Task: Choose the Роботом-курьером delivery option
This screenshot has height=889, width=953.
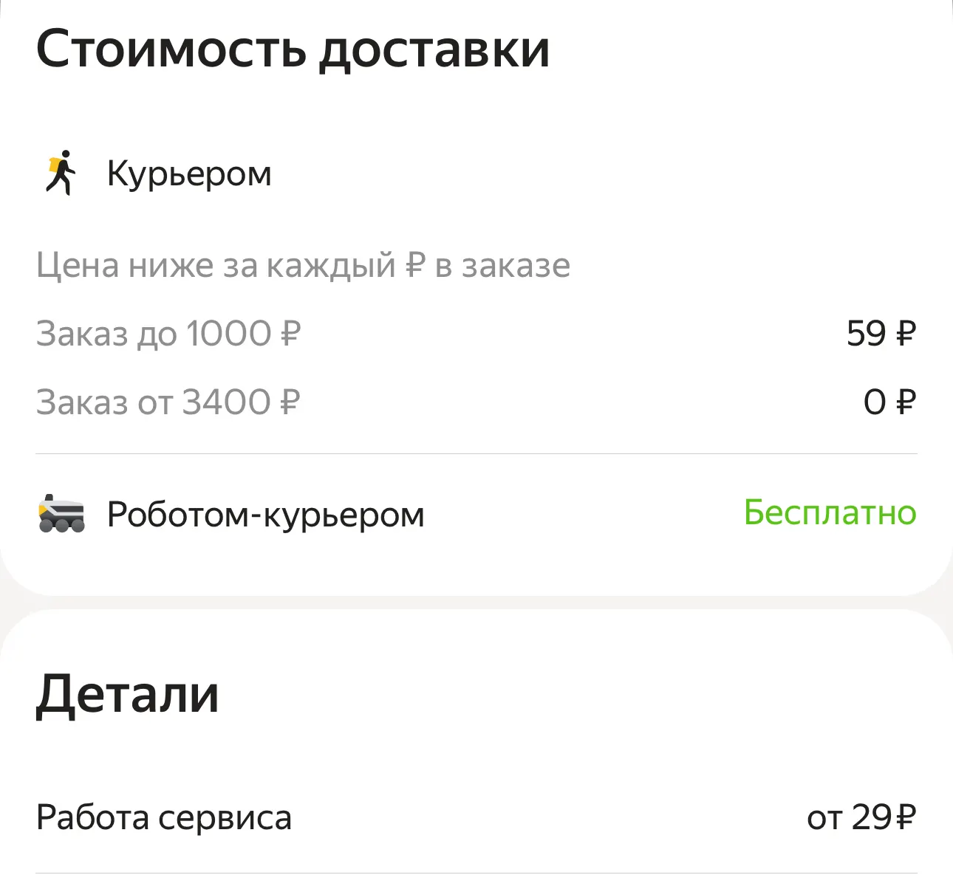Action: pyautogui.click(x=265, y=514)
